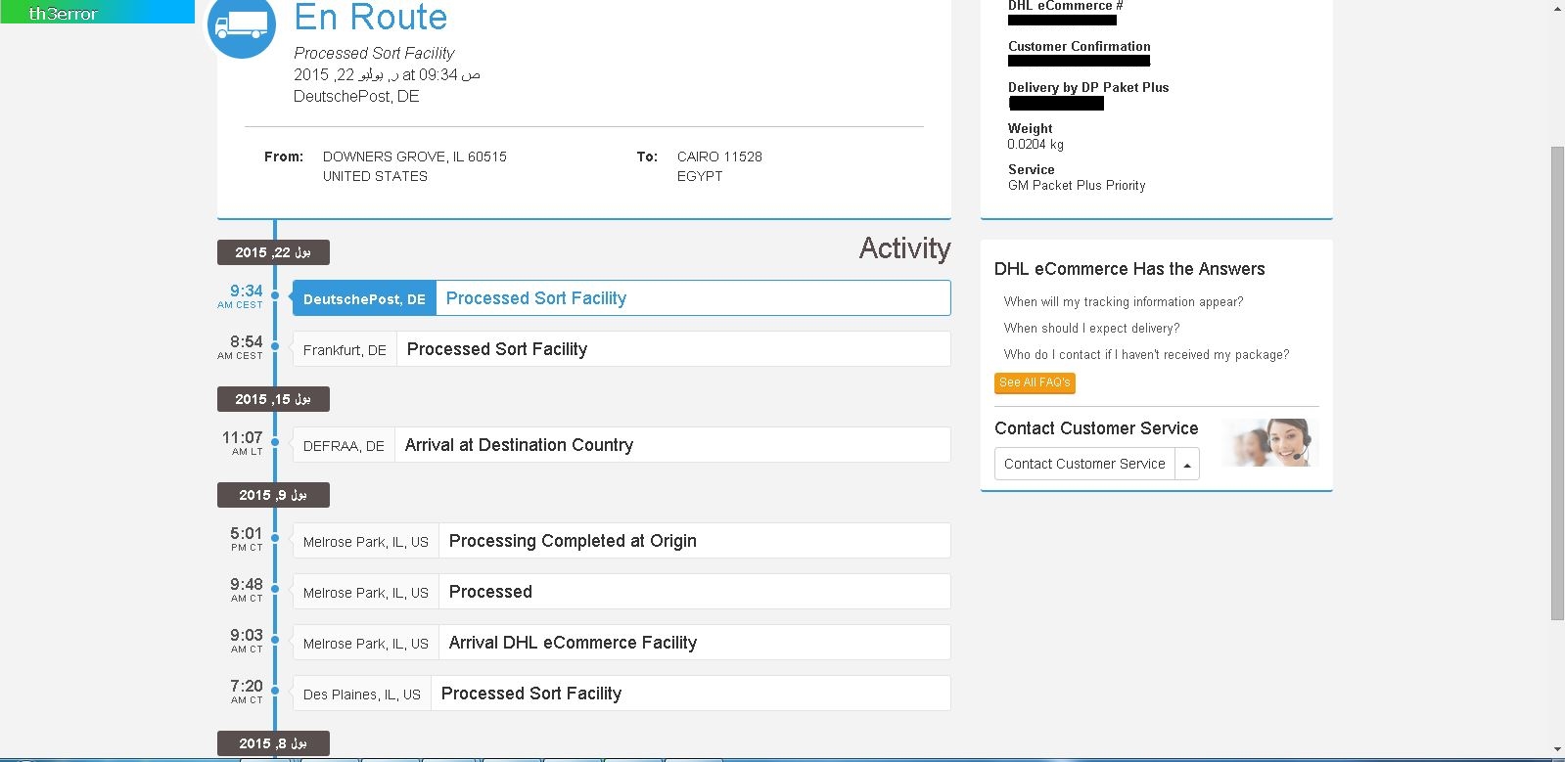Click the 'DHL eCommerce Has the Answers' heading
Screen dimensions: 1565x762
point(1129,269)
